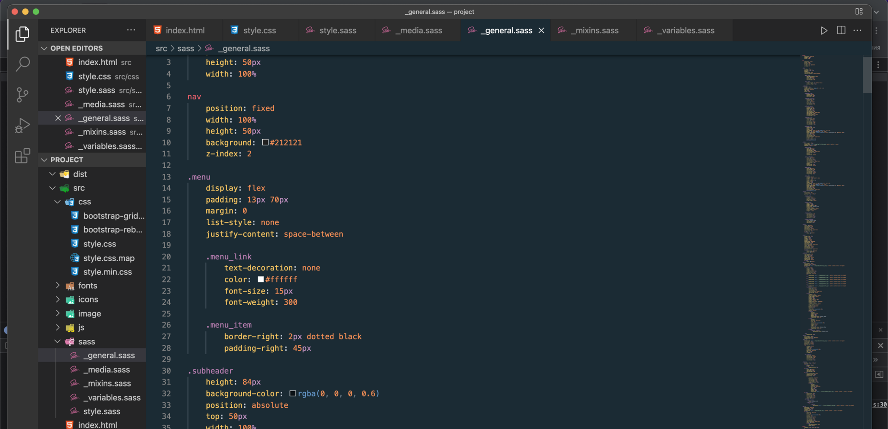
Task: Close the _general.sass tab
Action: tap(541, 31)
